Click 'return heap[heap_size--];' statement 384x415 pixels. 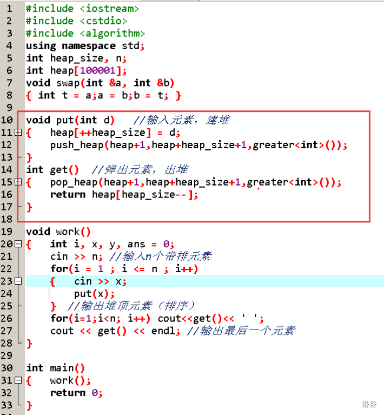124,195
